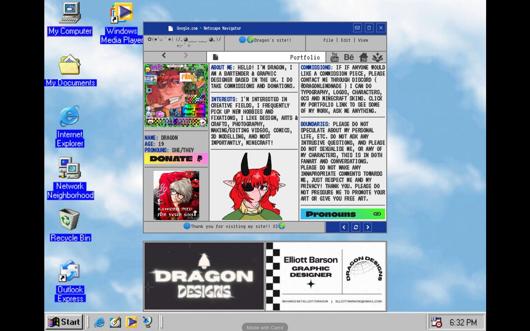Click the Donate PayPal button
530x331 pixels.
[x=176, y=159]
